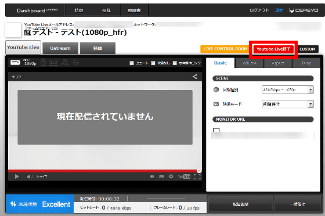Image resolution: width=325 pixels, height=216 pixels.
Task: Open the Aspect tab
Action: point(278,63)
